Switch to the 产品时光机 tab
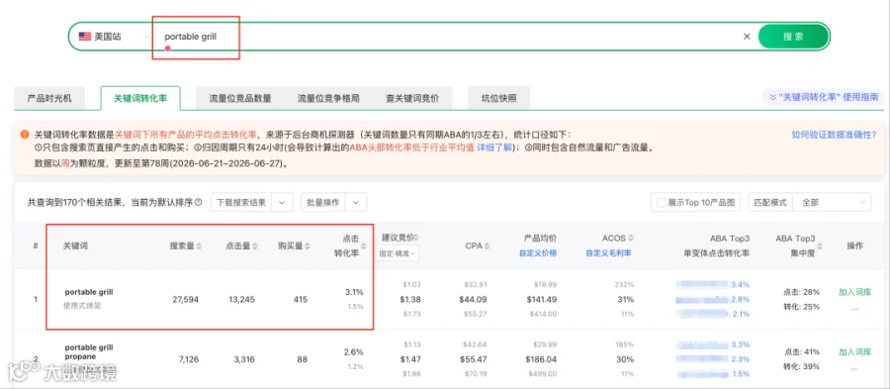Image resolution: width=890 pixels, height=389 pixels. point(50,98)
